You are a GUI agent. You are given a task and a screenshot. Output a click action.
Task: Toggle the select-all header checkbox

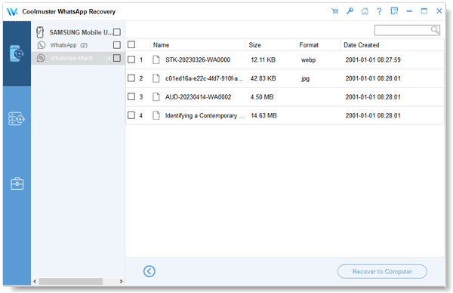point(131,44)
